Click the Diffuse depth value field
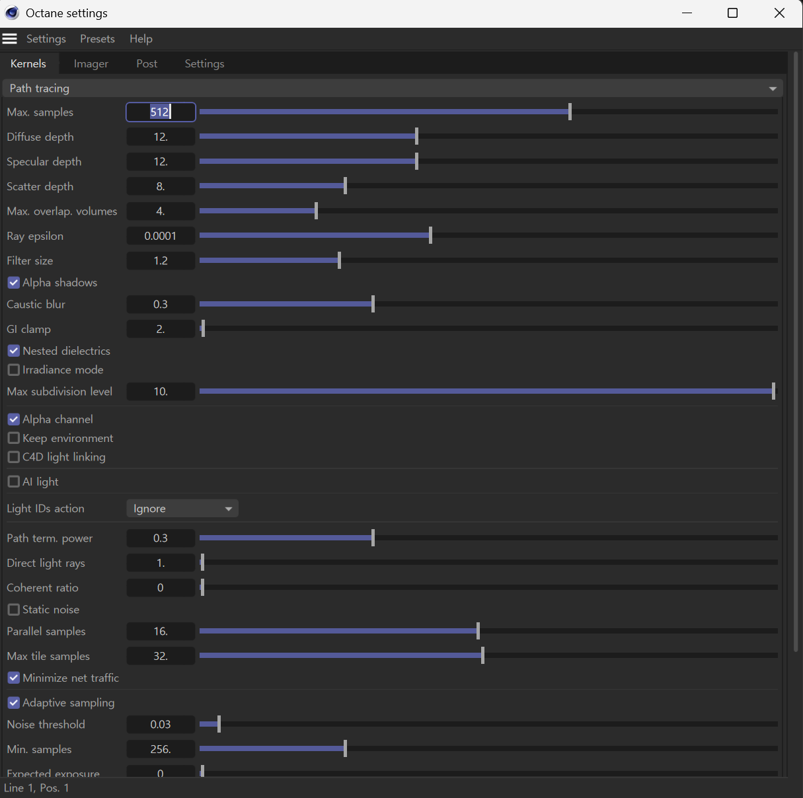The width and height of the screenshot is (803, 798). click(x=161, y=137)
